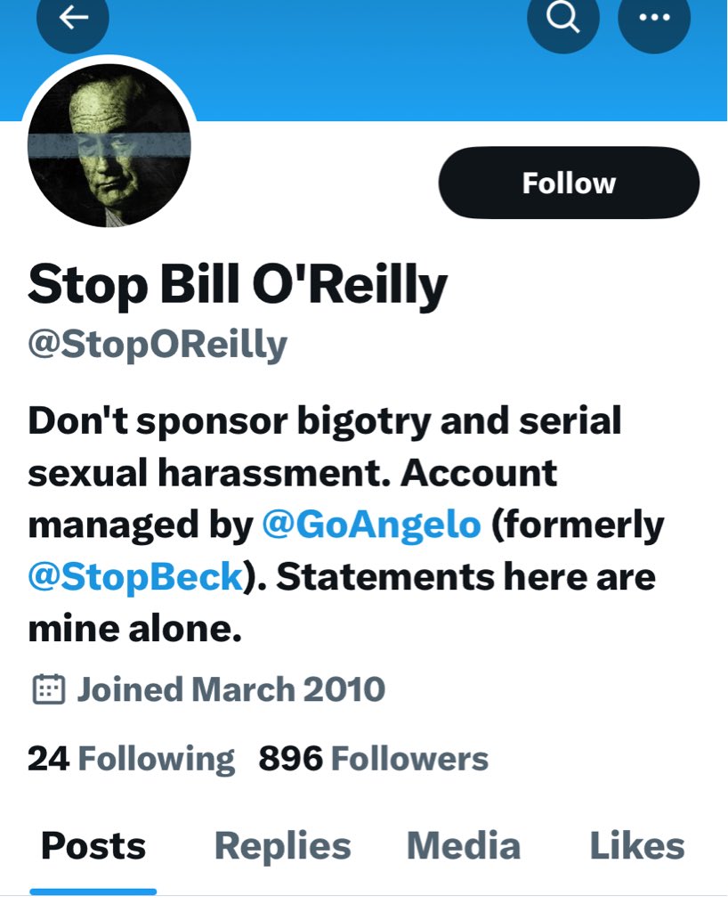This screenshot has width=728, height=912.
Task: Open the @GoAngelo mention in bio
Action: [x=371, y=525]
